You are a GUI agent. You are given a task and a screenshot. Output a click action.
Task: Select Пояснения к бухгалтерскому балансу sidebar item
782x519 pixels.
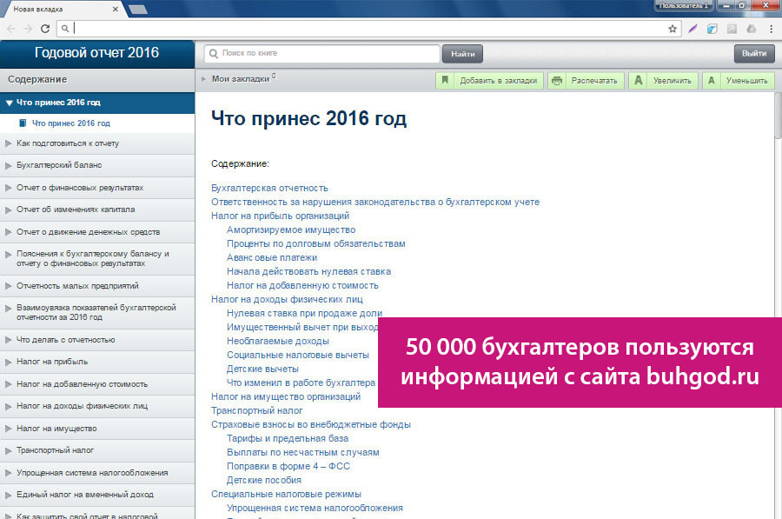97,258
